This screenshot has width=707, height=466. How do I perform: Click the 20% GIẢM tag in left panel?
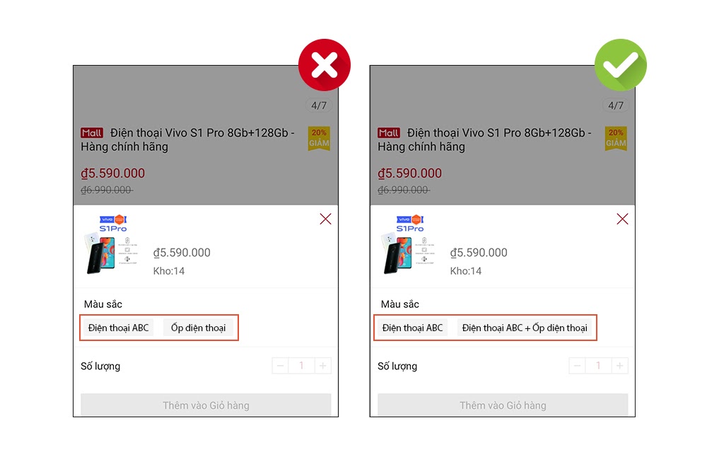pos(319,138)
